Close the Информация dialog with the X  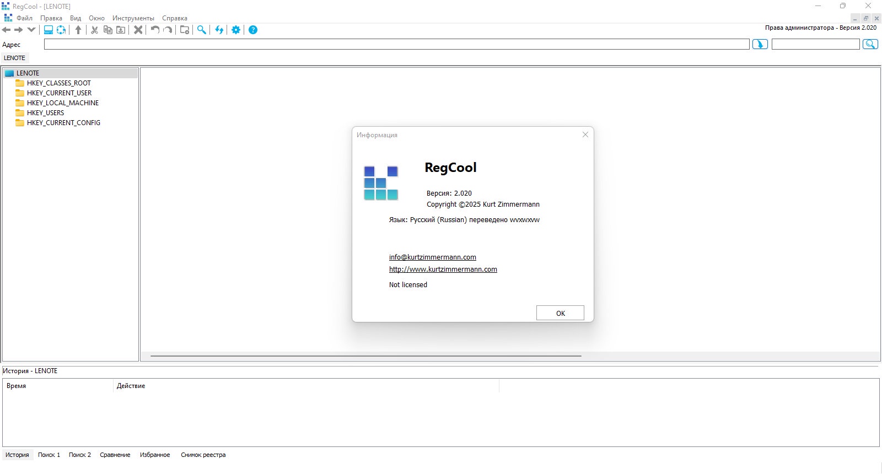click(x=585, y=134)
